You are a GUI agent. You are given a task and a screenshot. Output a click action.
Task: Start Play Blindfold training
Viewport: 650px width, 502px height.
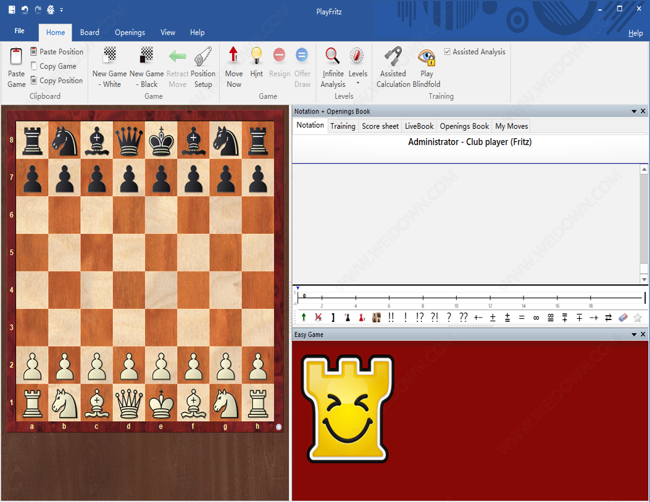427,67
